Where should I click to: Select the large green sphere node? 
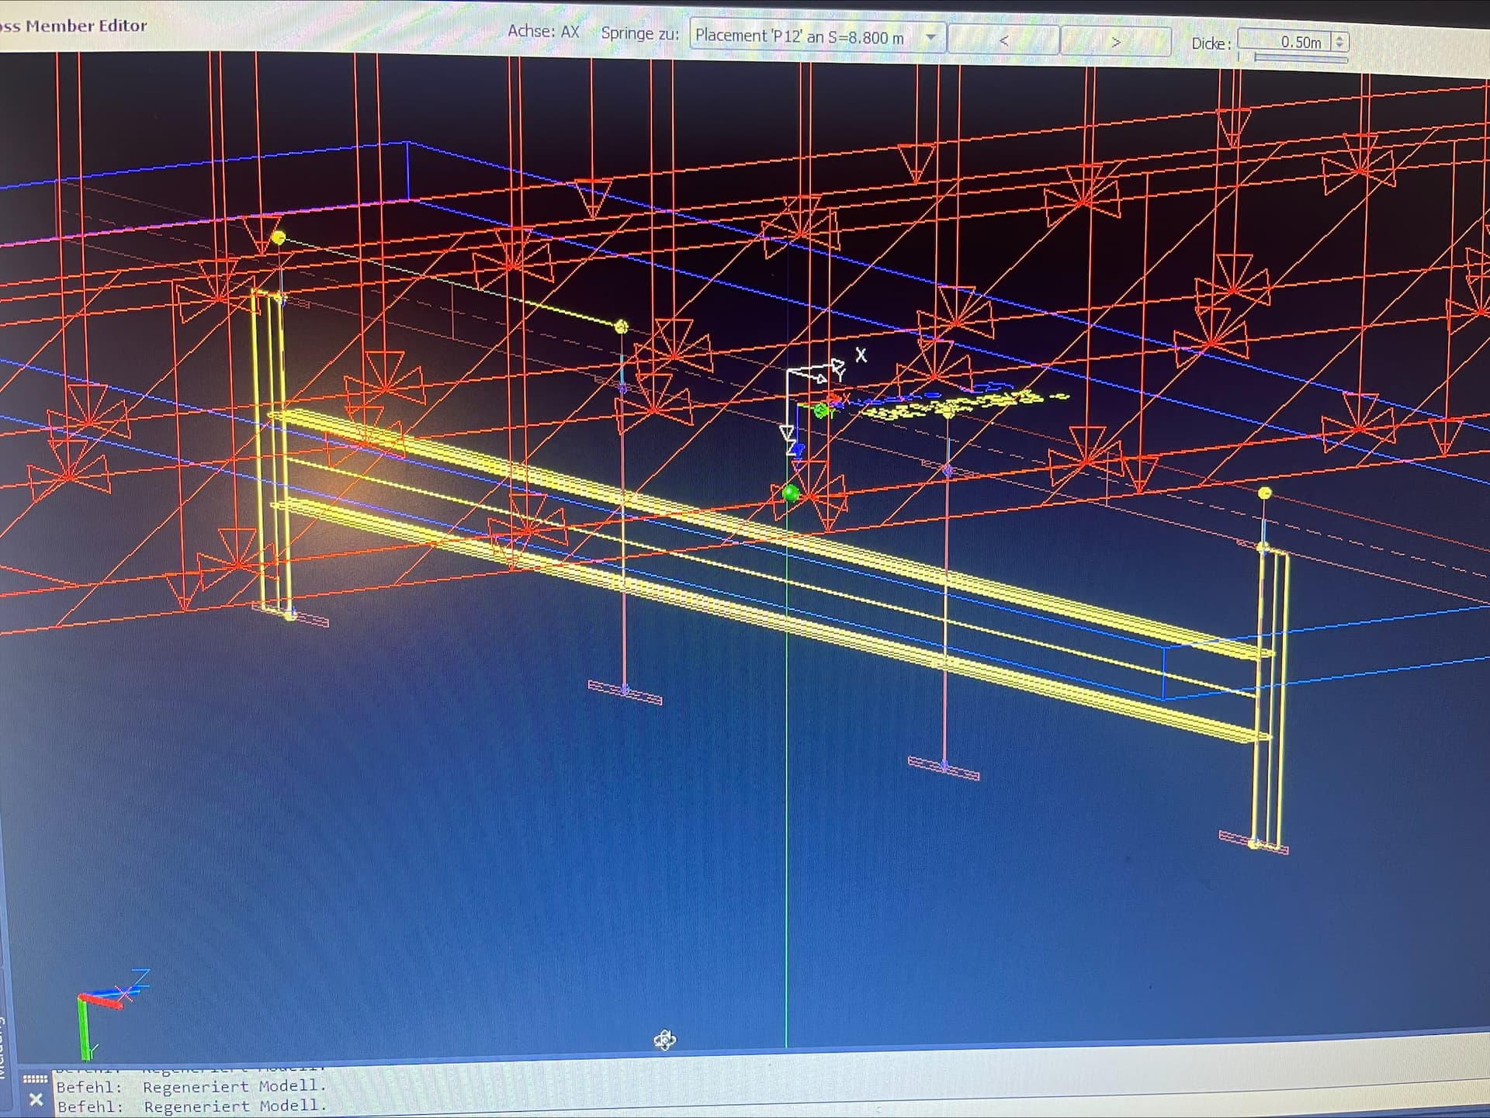(x=791, y=493)
